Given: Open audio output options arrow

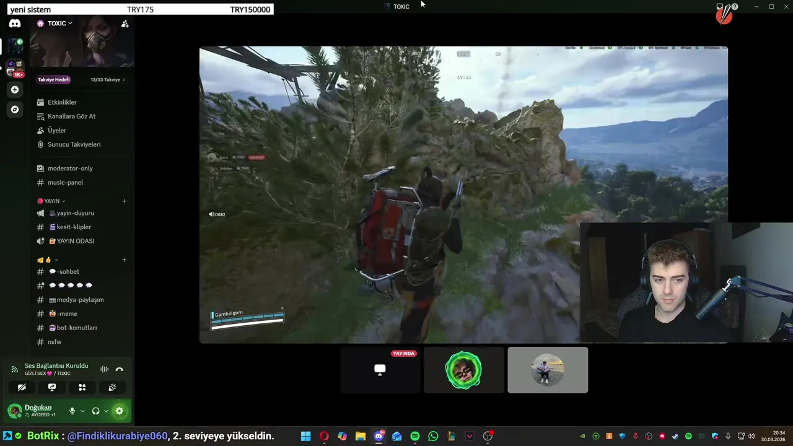Looking at the screenshot, I should point(106,411).
